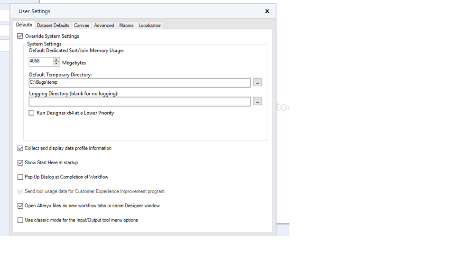Increase memory usage with the up spinner arrow
The image size is (474, 266).
point(56,60)
